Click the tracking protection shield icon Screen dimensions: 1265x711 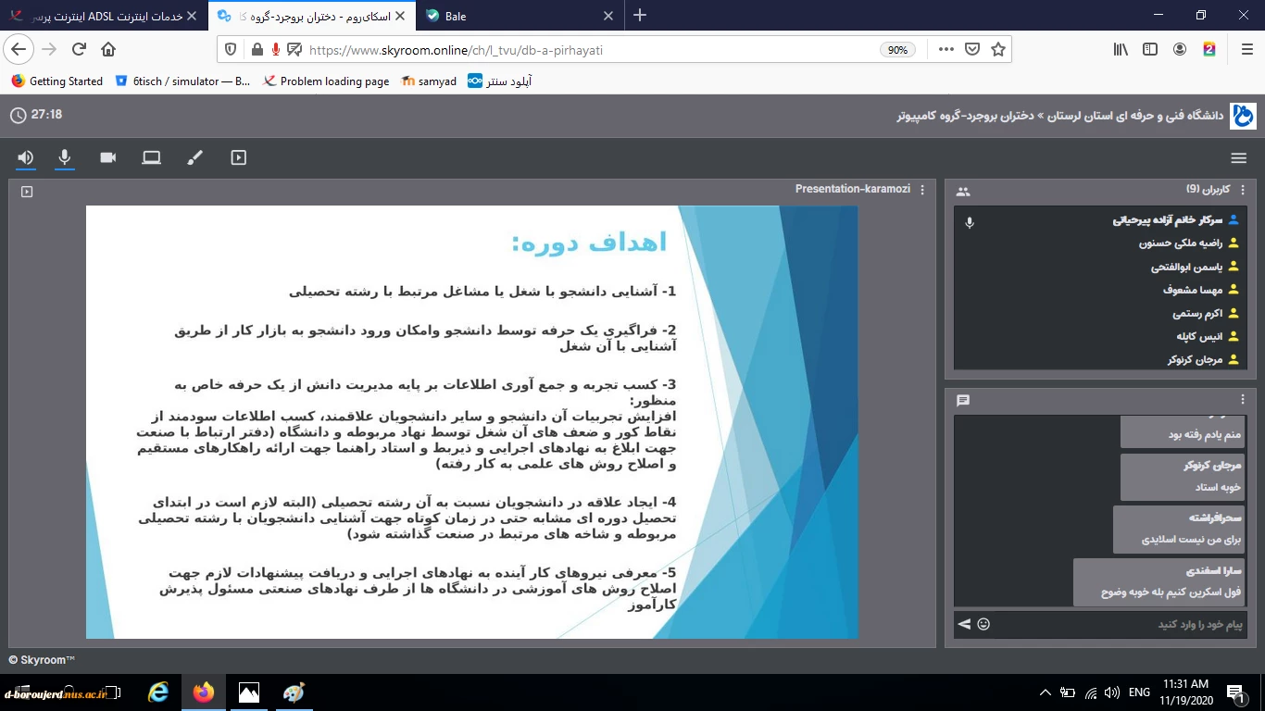232,50
